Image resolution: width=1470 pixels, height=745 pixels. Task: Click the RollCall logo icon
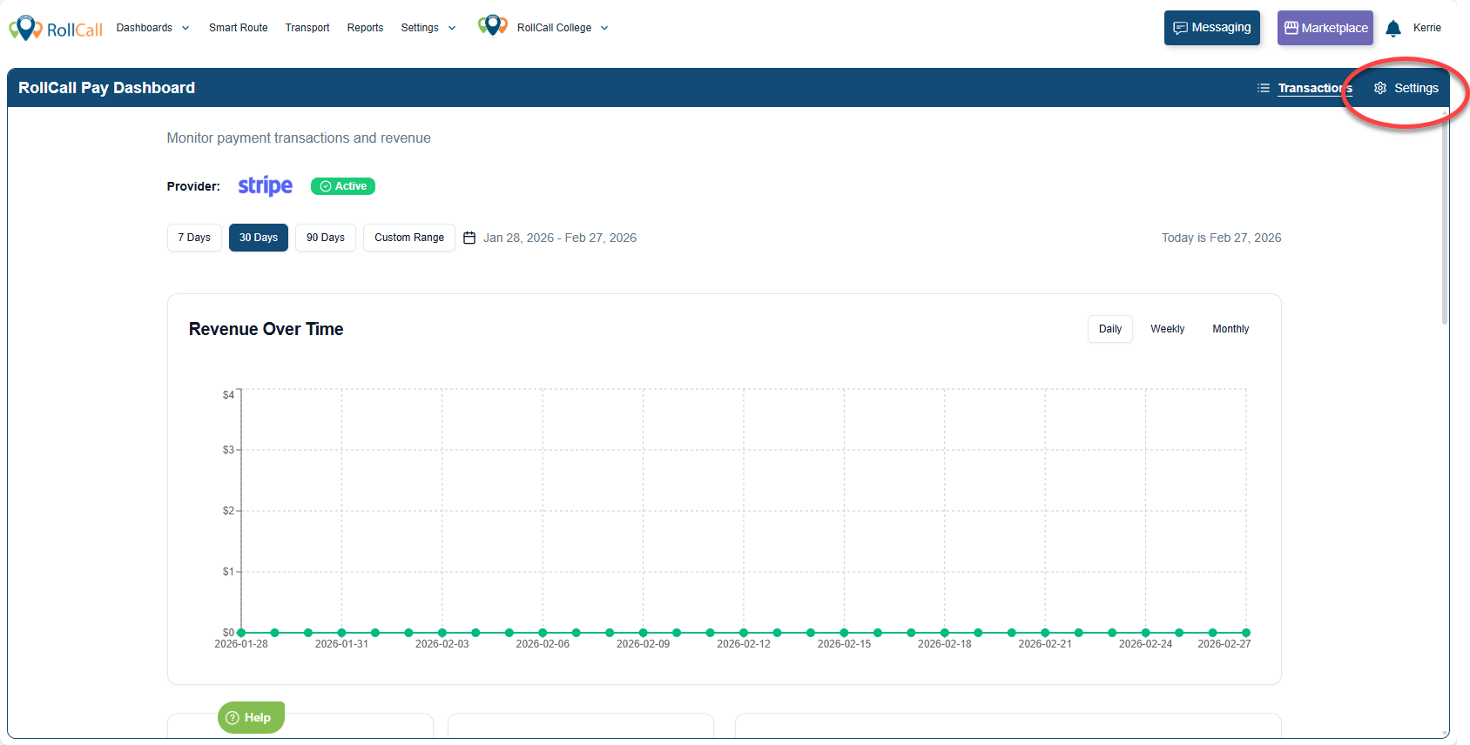tap(25, 28)
